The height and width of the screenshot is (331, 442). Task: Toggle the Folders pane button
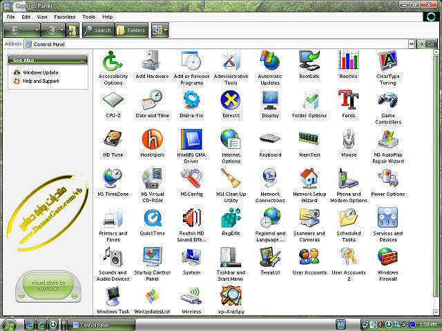tap(131, 30)
